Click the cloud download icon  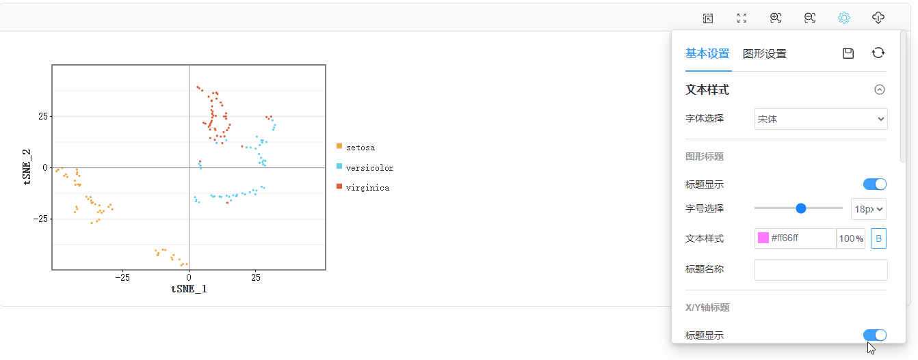(x=879, y=18)
